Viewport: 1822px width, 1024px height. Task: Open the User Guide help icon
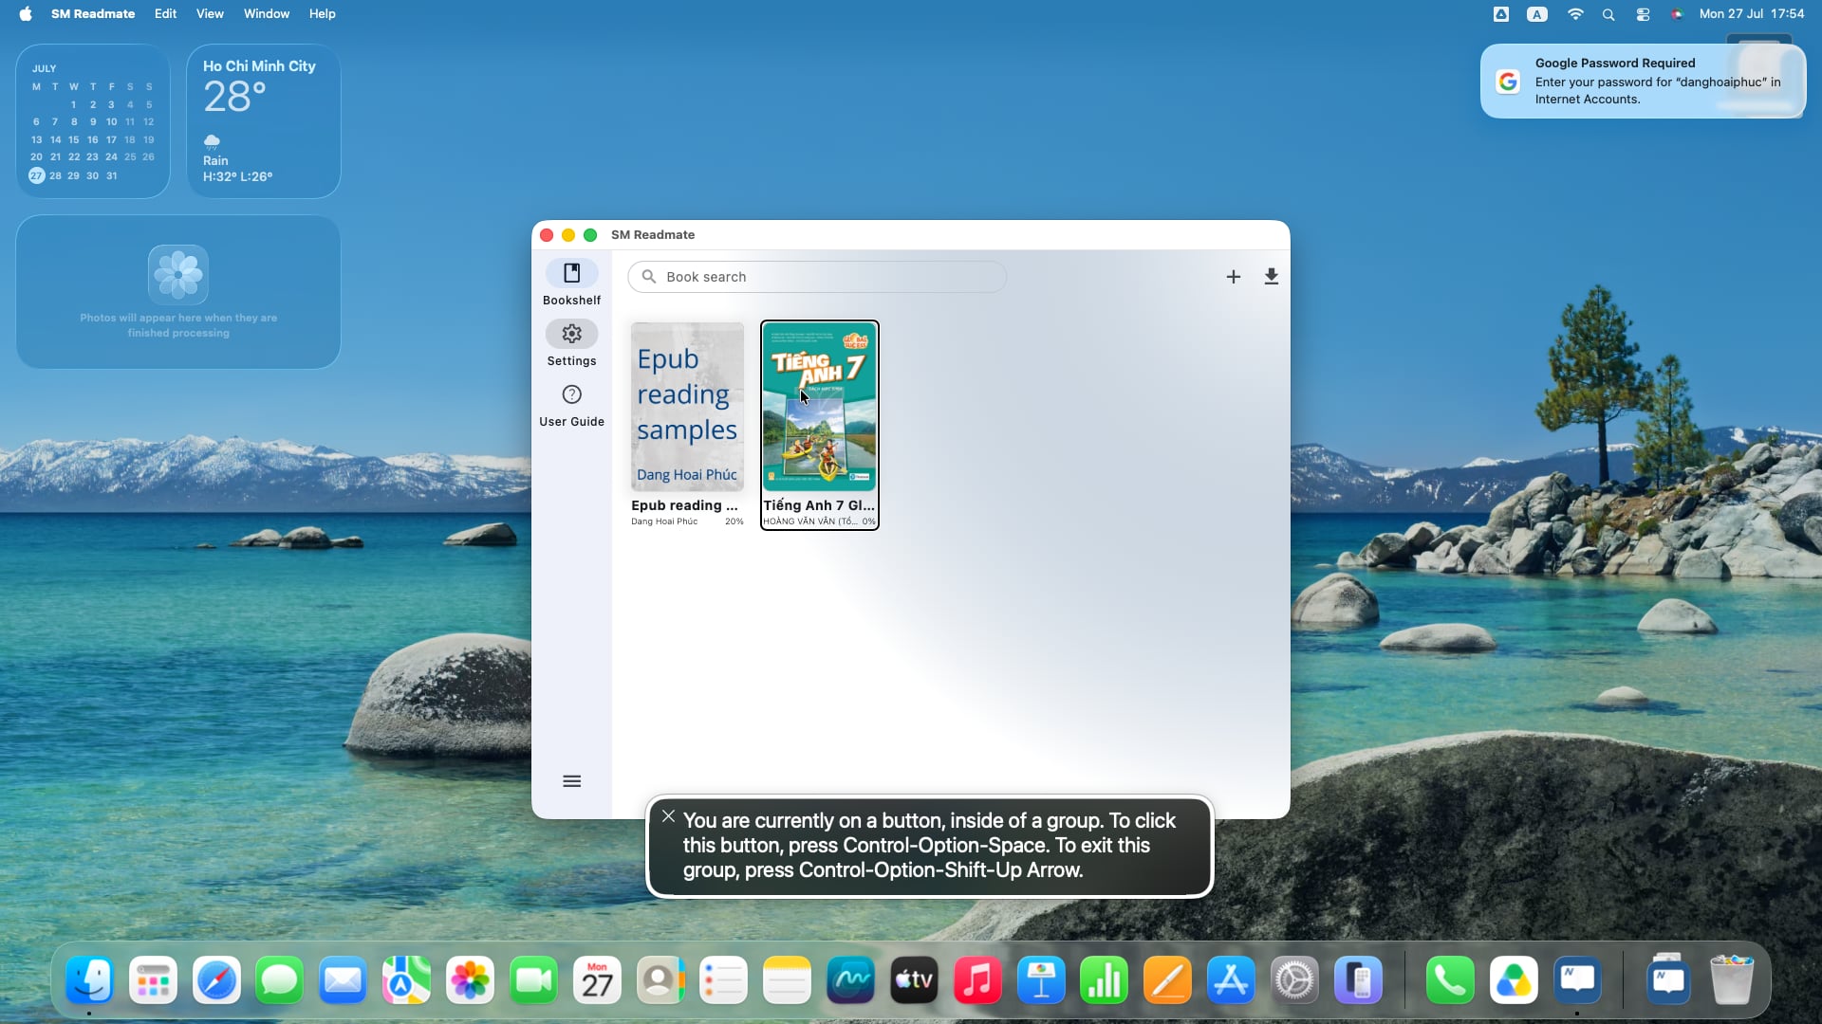point(571,394)
